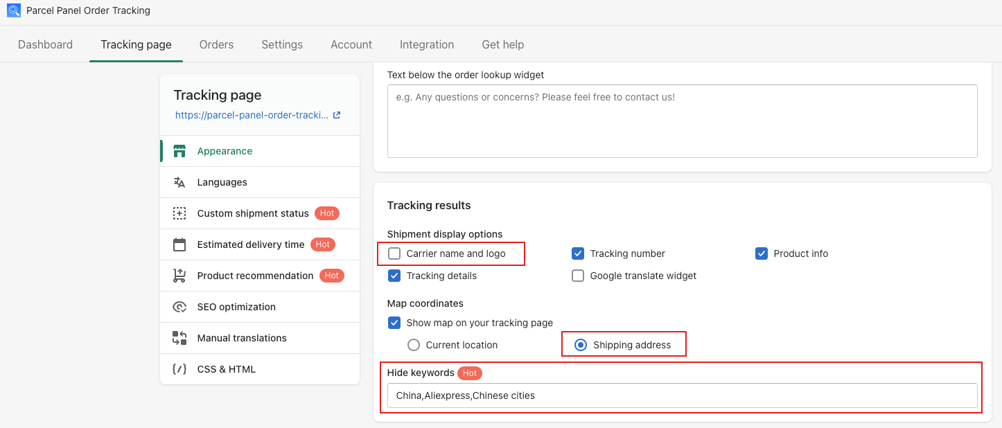Click the Hide keywords input field
Screen dimensions: 1002x428
point(682,395)
